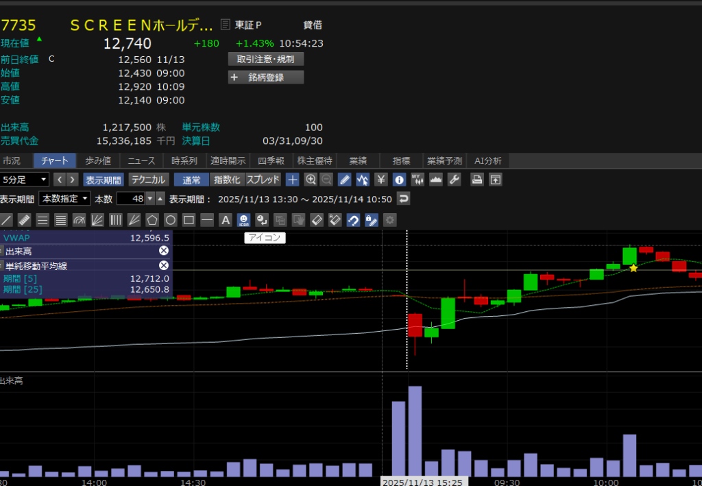Toggle the スプレッド display mode
The width and height of the screenshot is (702, 486).
[263, 180]
